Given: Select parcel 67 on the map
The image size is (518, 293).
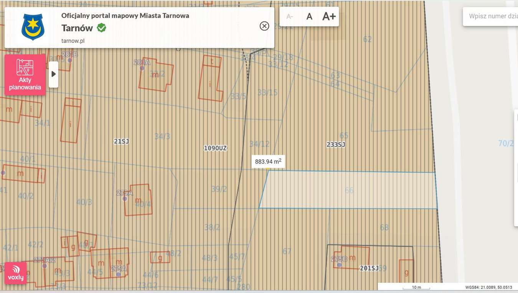Looking at the screenshot, I should click(287, 251).
